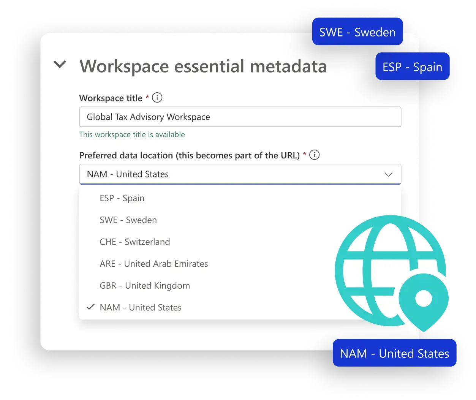The height and width of the screenshot is (400, 476).
Task: Select GBR - United Kingdom option
Action: click(x=145, y=285)
